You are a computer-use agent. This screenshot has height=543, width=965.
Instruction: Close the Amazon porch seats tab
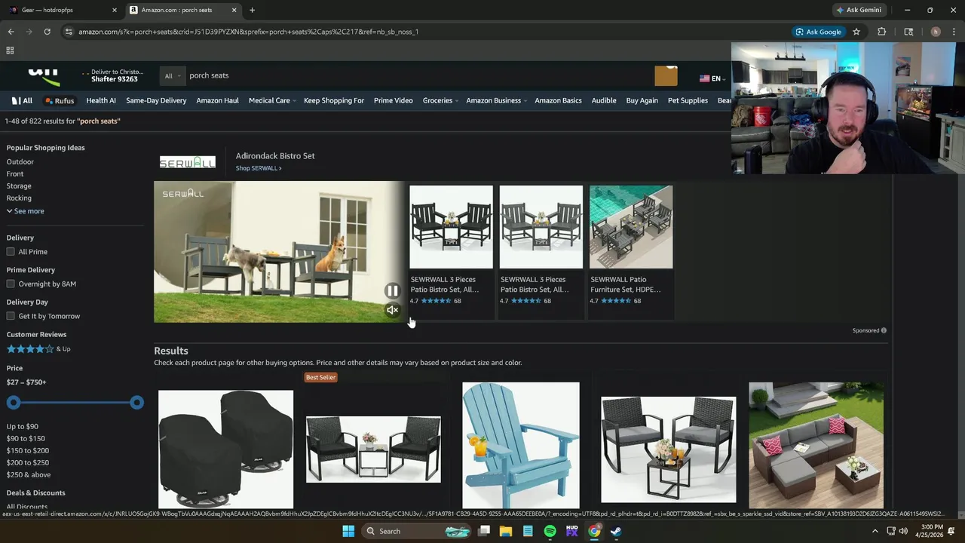point(234,10)
